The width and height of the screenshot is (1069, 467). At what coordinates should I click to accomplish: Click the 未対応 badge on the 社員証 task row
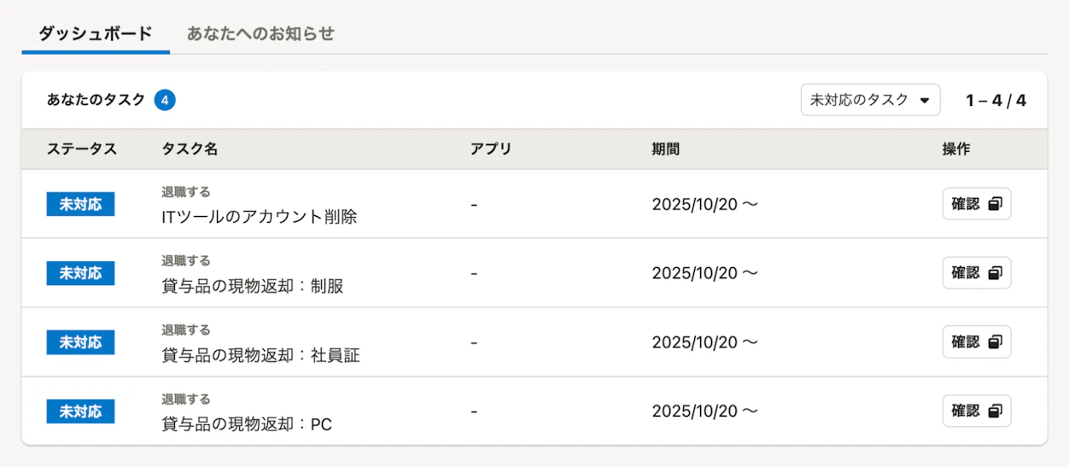point(80,342)
